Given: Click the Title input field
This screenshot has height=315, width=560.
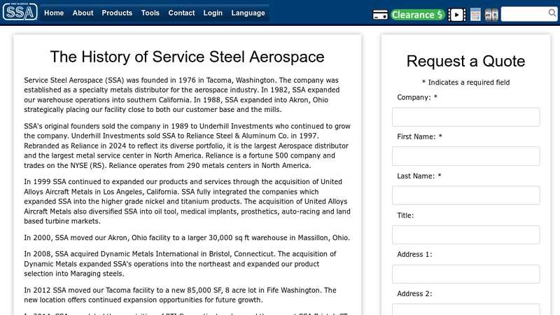Looking at the screenshot, I should pos(465,234).
